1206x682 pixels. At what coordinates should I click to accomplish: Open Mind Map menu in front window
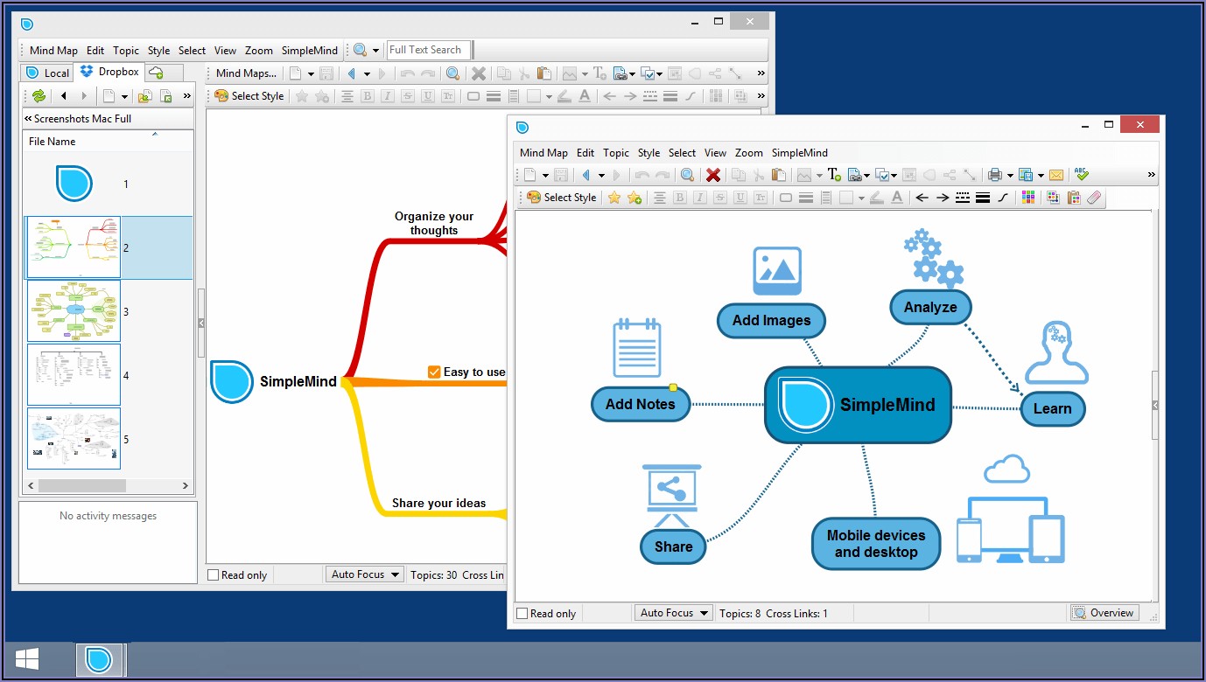pyautogui.click(x=543, y=152)
